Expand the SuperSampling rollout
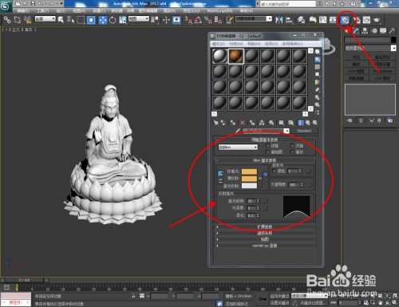 [265, 233]
